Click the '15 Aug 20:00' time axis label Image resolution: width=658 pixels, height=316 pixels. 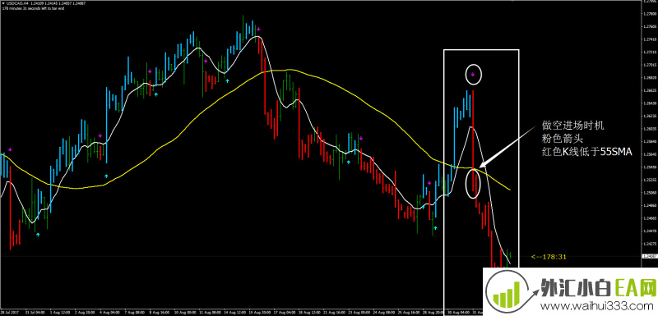259,312
